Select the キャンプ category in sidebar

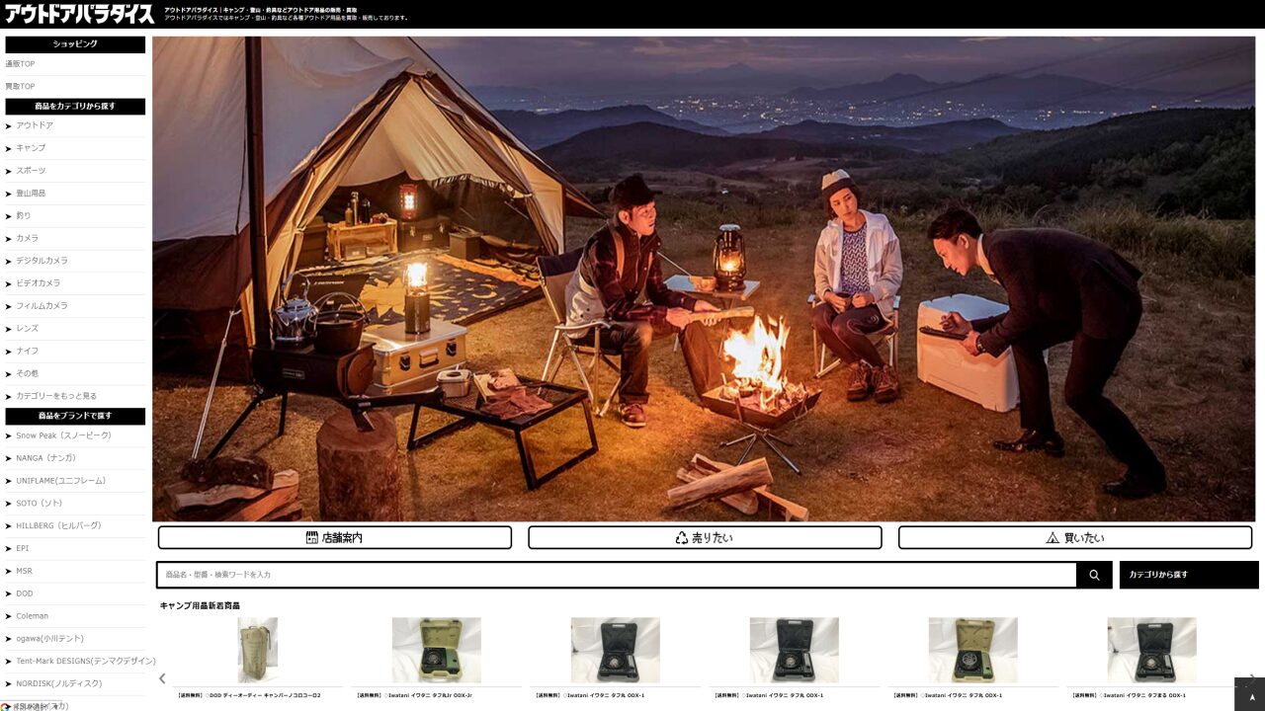[31, 148]
